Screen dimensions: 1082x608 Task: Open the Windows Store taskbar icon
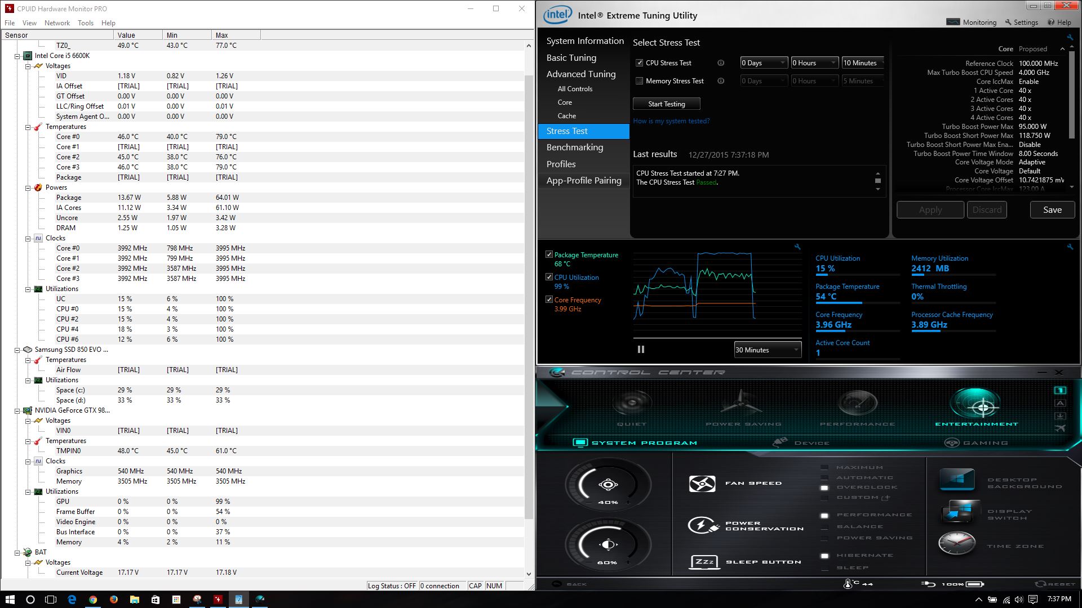(156, 600)
